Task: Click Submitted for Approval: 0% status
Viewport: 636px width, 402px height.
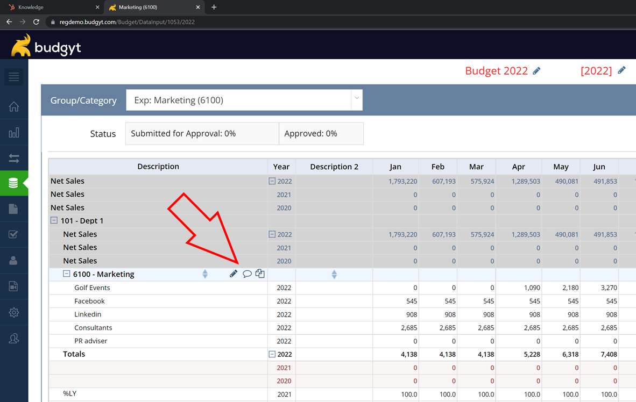Action: click(x=202, y=133)
